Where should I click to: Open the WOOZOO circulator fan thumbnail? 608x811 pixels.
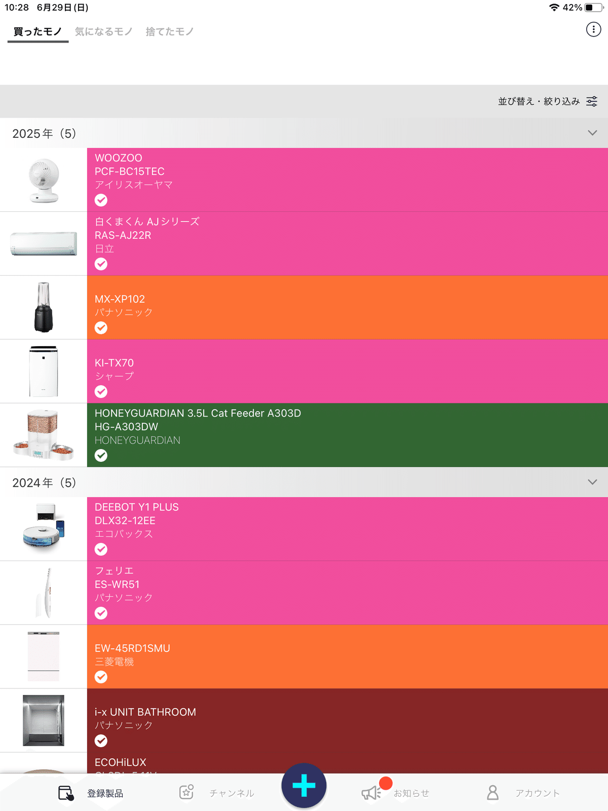pos(44,180)
